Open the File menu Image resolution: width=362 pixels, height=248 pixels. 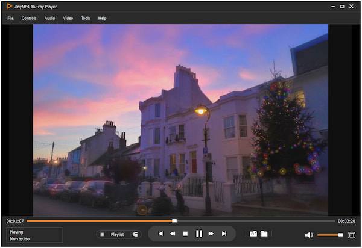click(10, 18)
